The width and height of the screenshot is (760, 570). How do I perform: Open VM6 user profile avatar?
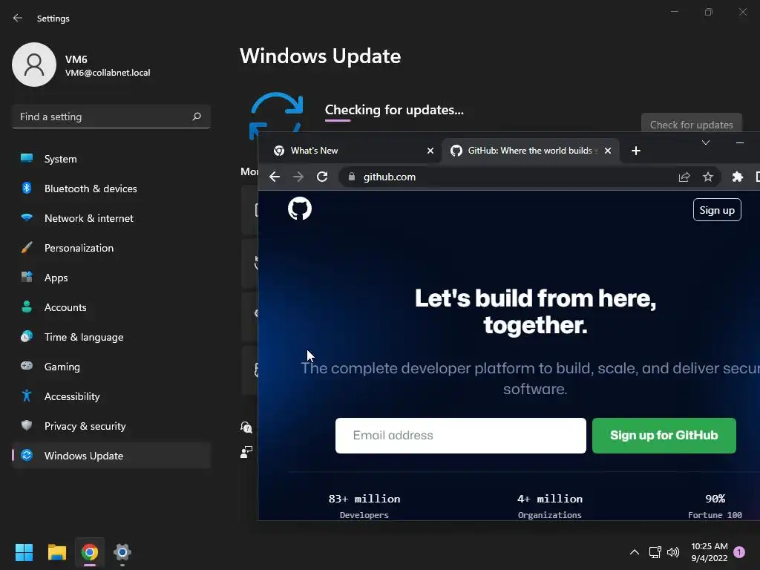[x=34, y=65]
